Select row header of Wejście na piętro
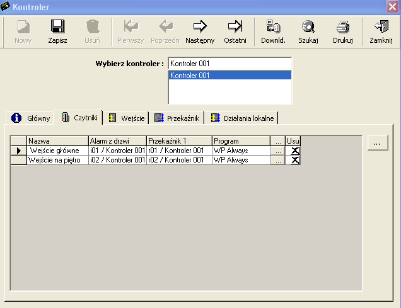The width and height of the screenshot is (401, 308). click(18, 160)
